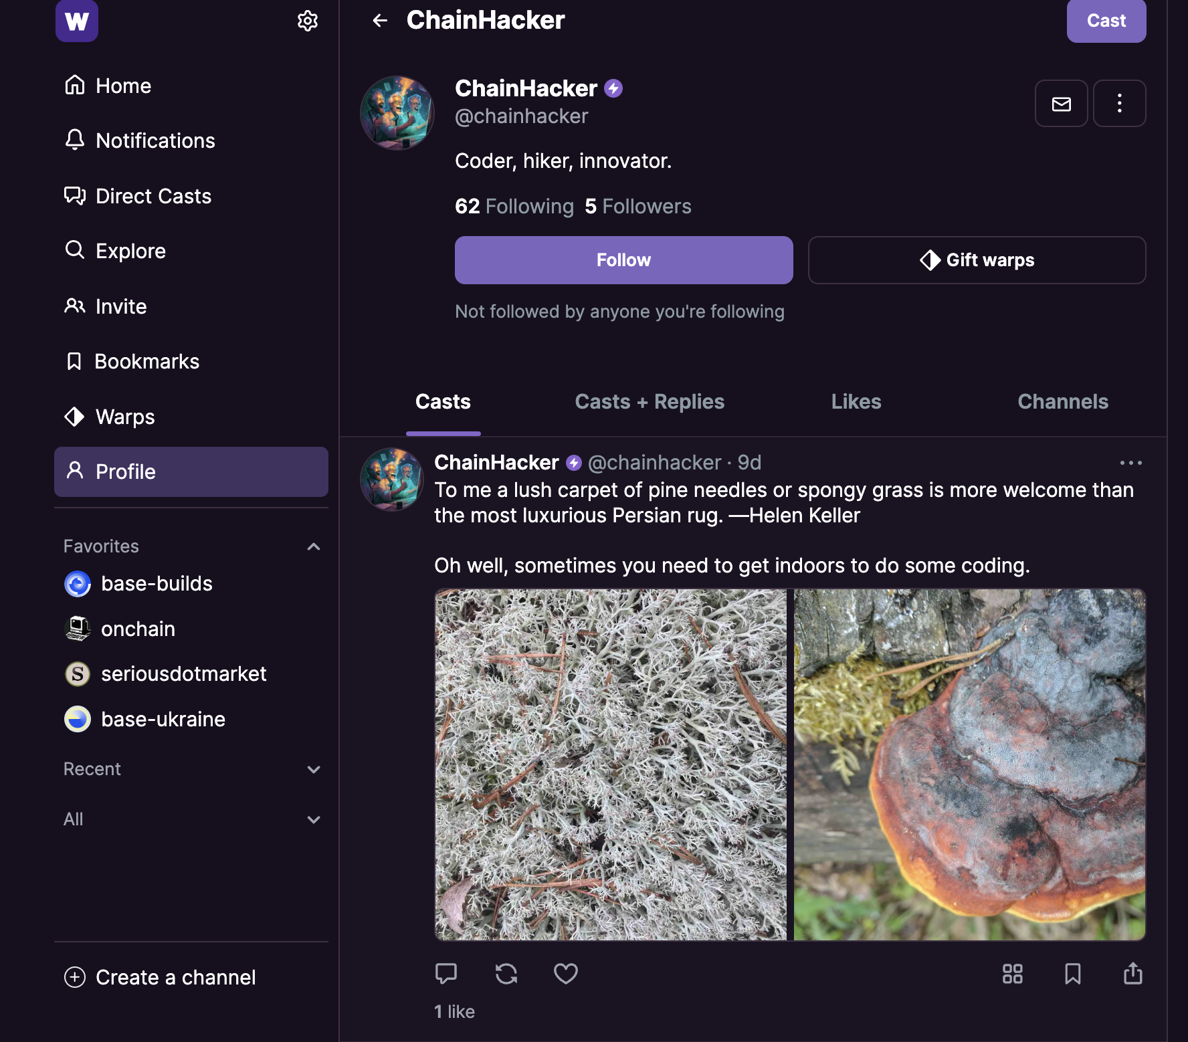Open ChainHacker's large profile avatar
Viewport: 1188px width, 1042px height.
[397, 113]
